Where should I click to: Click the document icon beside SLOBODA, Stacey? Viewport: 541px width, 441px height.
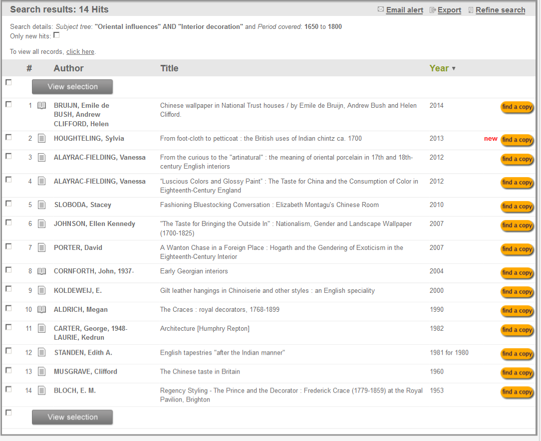pyautogui.click(x=42, y=205)
